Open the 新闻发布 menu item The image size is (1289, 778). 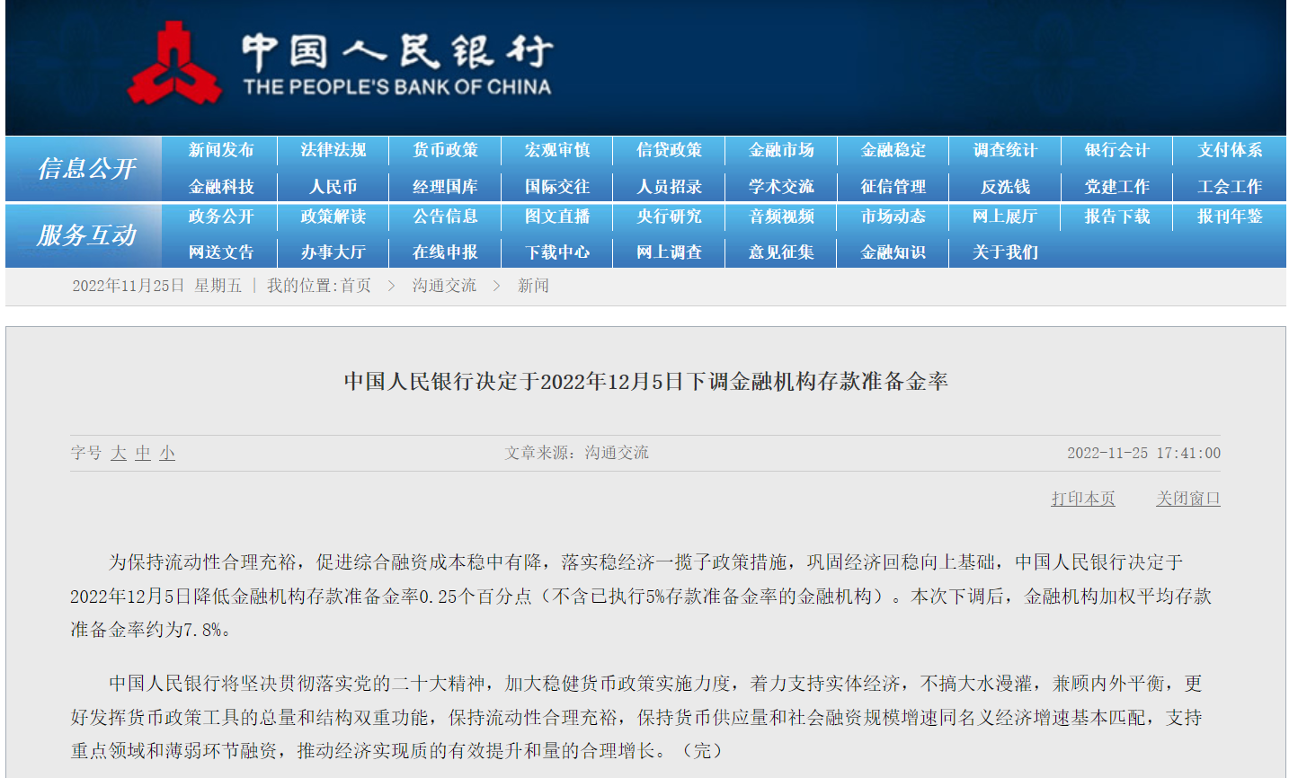click(221, 150)
